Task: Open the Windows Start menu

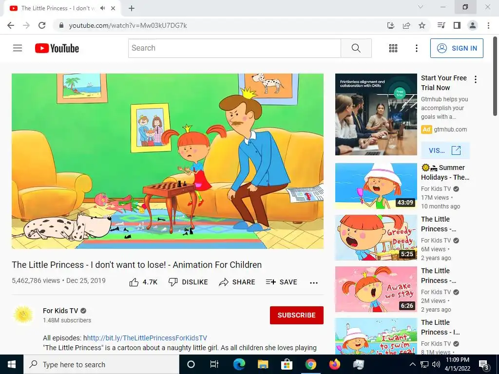Action: point(12,364)
